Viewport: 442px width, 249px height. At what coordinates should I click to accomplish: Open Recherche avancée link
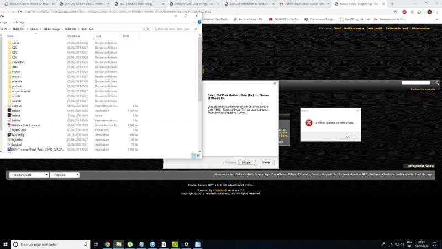[x=423, y=89]
